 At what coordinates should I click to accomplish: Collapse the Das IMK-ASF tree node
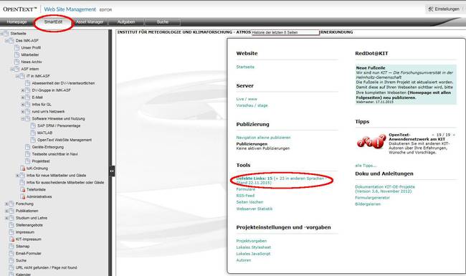pyautogui.click(x=6, y=41)
